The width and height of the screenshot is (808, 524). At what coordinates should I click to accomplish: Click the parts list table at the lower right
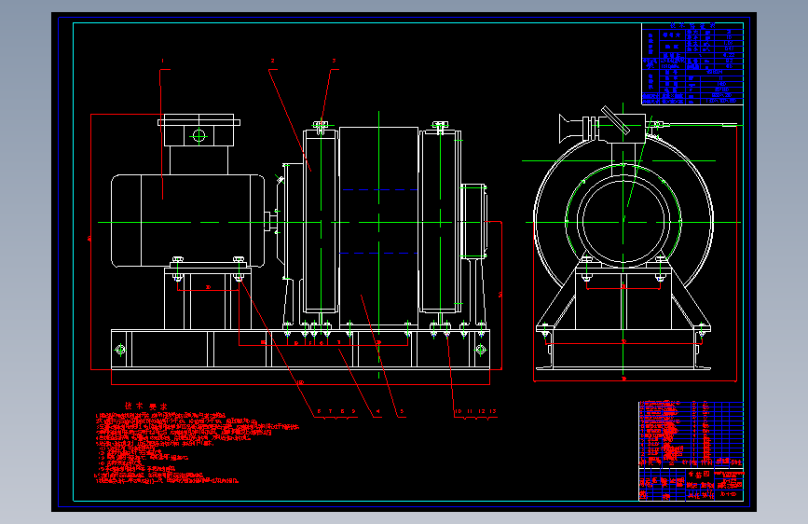(x=691, y=434)
